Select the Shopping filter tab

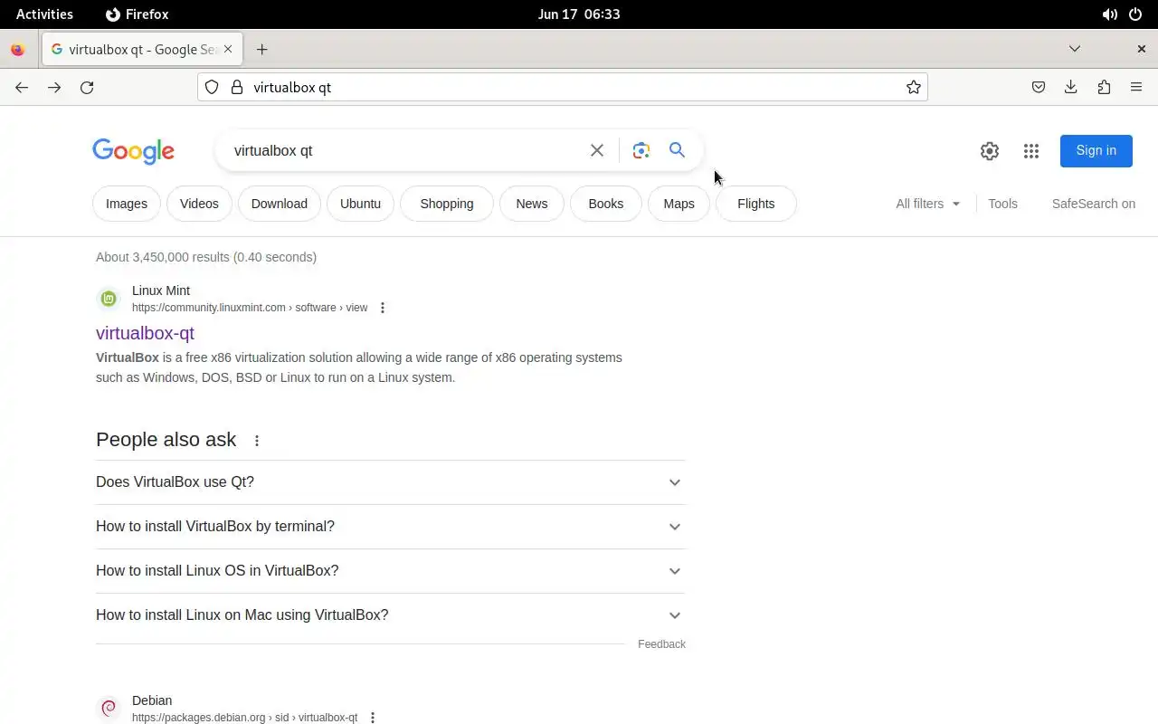447,204
